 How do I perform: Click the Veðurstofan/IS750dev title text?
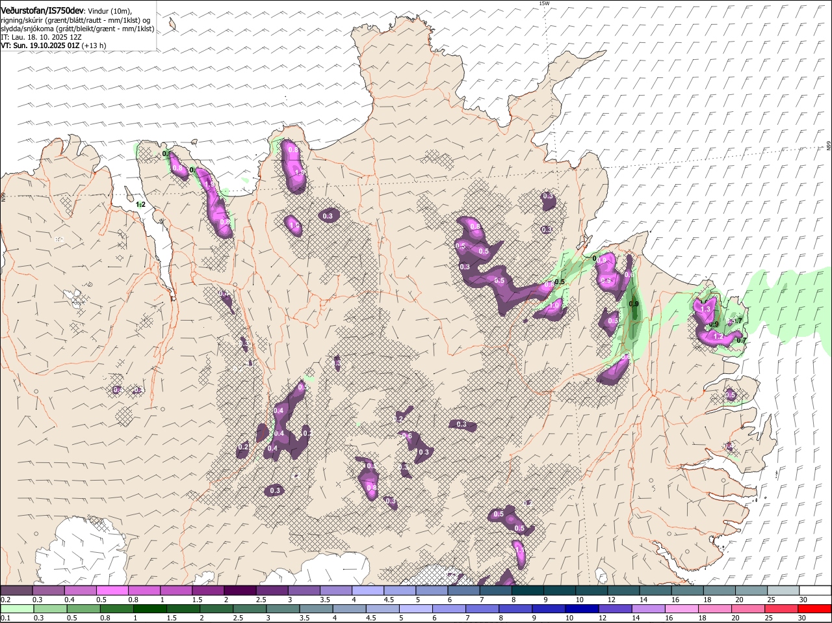42,11
